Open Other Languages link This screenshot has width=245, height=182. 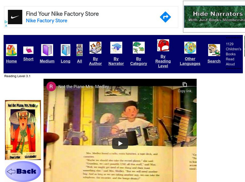tap(190, 61)
